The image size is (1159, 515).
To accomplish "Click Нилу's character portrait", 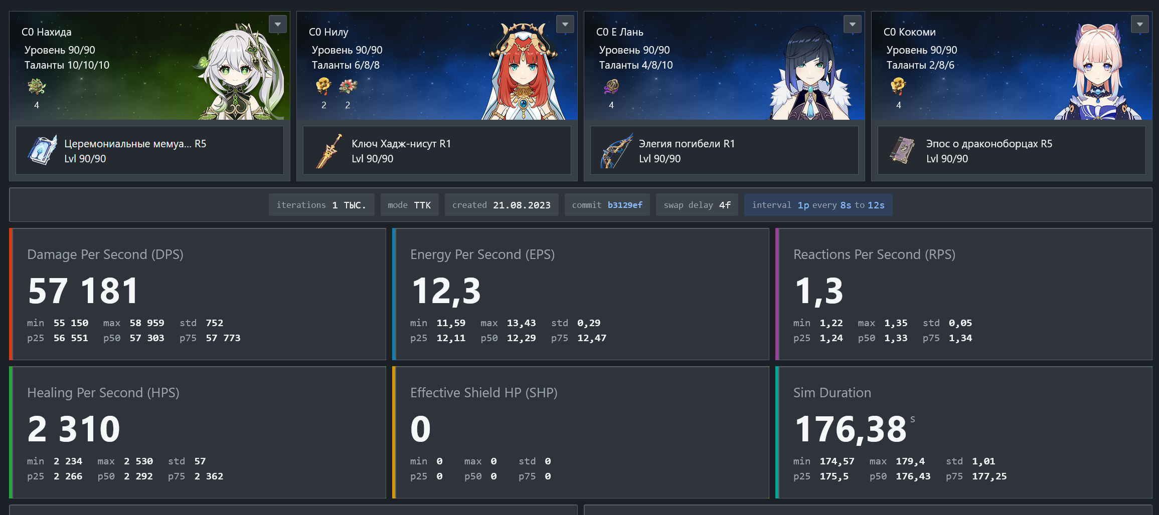I will click(524, 71).
